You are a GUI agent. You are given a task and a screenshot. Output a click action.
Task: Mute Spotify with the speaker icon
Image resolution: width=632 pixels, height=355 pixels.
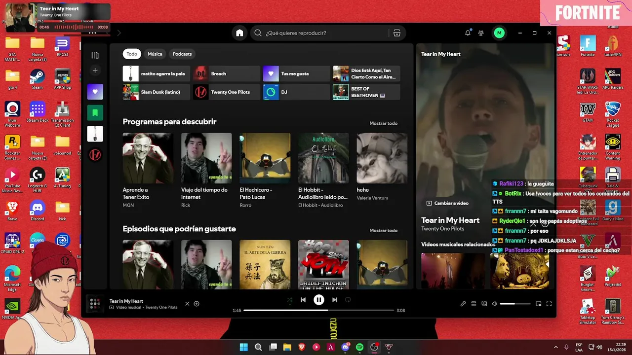point(494,304)
